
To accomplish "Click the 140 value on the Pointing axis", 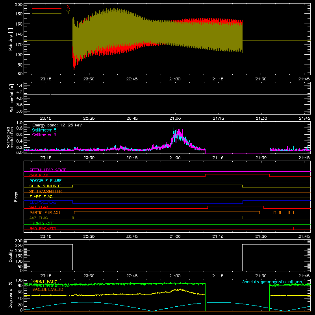I will [x=19, y=34].
